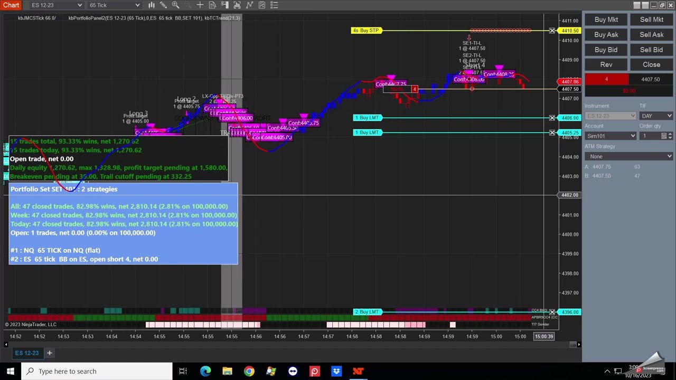Viewport: 676px width, 380px height.
Task: Click the 4407.86 red price marker
Action: pos(569,82)
